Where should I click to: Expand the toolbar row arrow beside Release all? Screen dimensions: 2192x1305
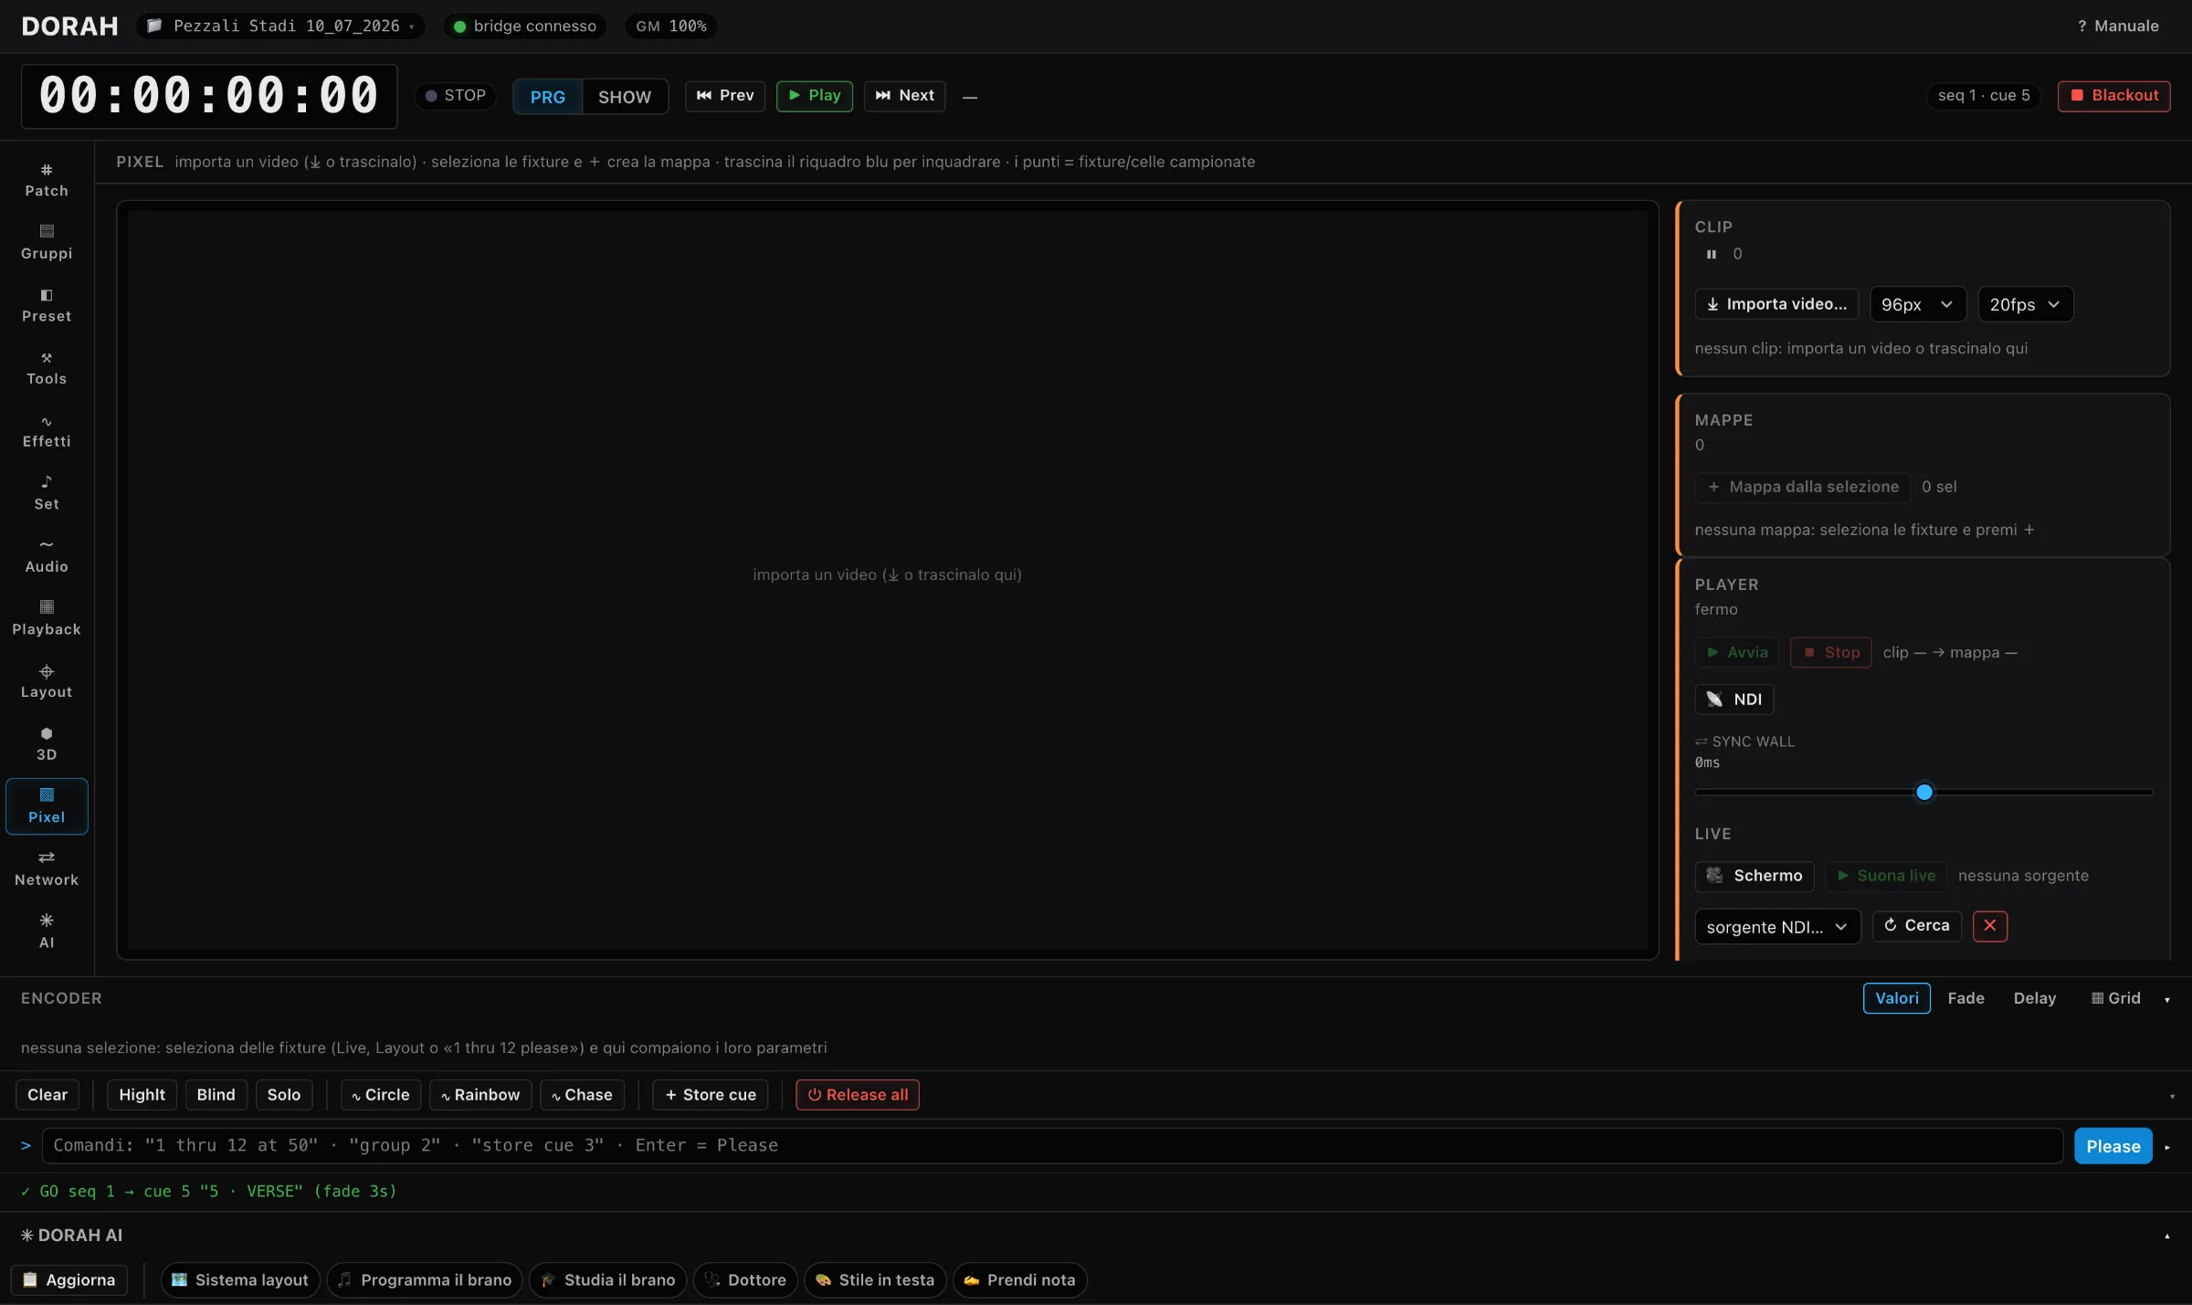point(2172,1096)
